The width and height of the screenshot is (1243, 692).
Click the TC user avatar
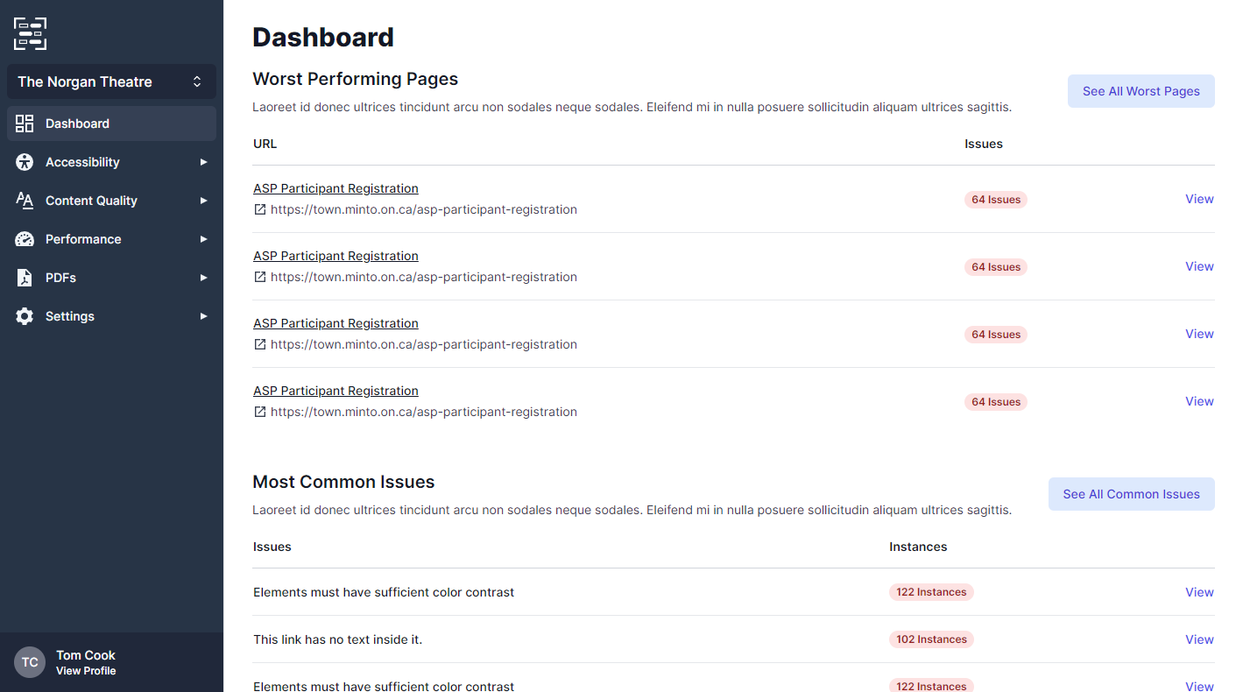30,662
